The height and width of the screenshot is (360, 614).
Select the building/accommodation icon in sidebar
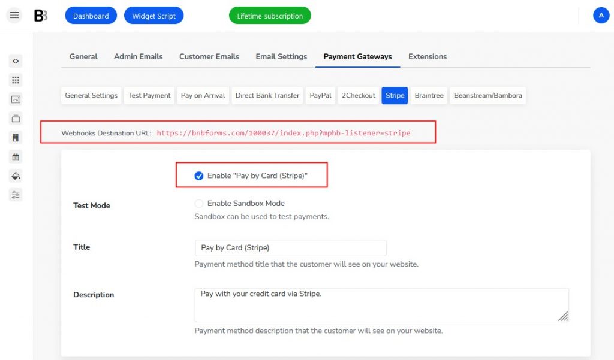15,137
